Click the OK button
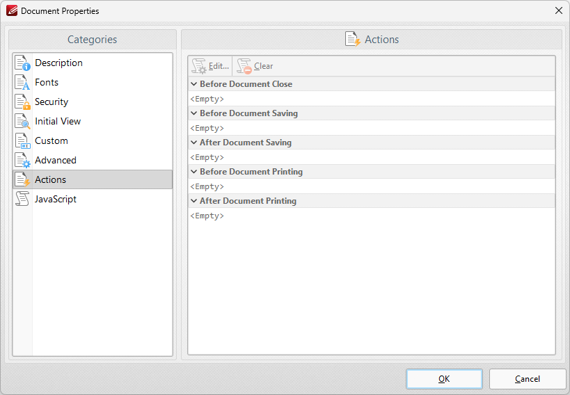570x395 pixels. pyautogui.click(x=444, y=379)
